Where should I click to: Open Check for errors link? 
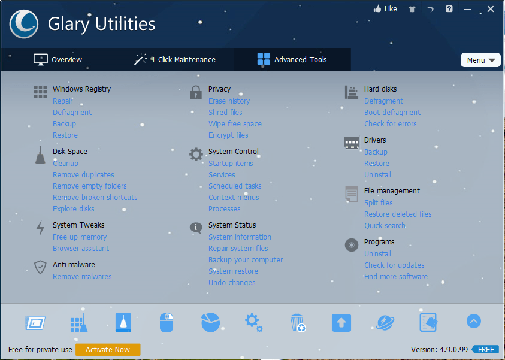391,124
